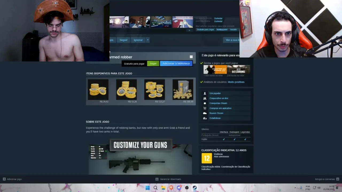Click the POR PTB2 language indicator
342x192 pixels.
(x=308, y=188)
